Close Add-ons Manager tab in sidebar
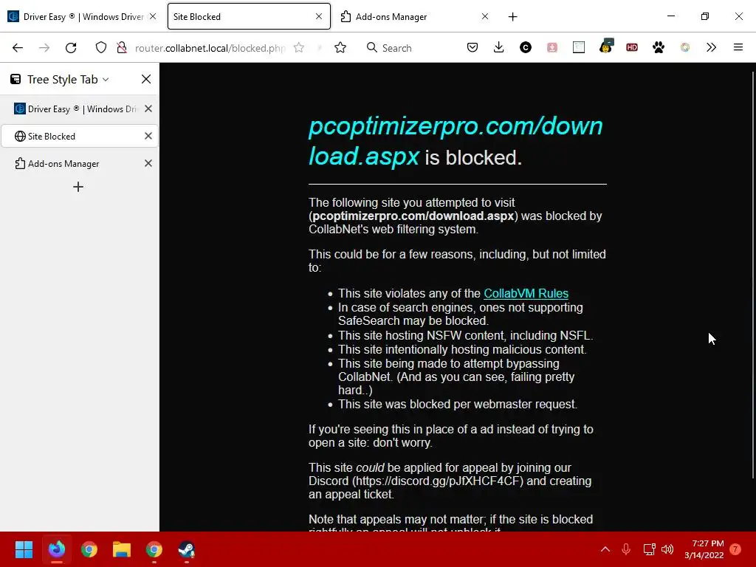The height and width of the screenshot is (567, 756). (x=148, y=163)
